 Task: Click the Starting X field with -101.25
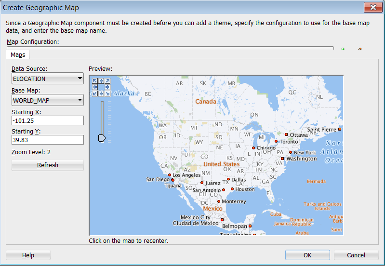pos(48,120)
